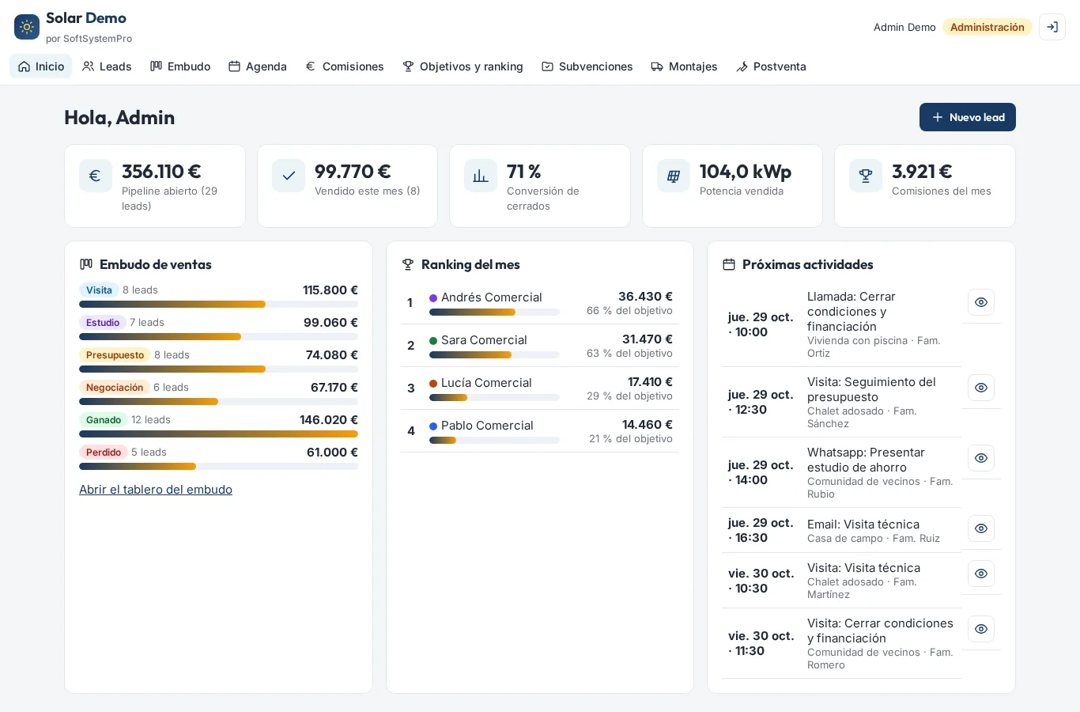Click the Nuevo lead button
Screen dimensions: 1080x712
tap(968, 117)
